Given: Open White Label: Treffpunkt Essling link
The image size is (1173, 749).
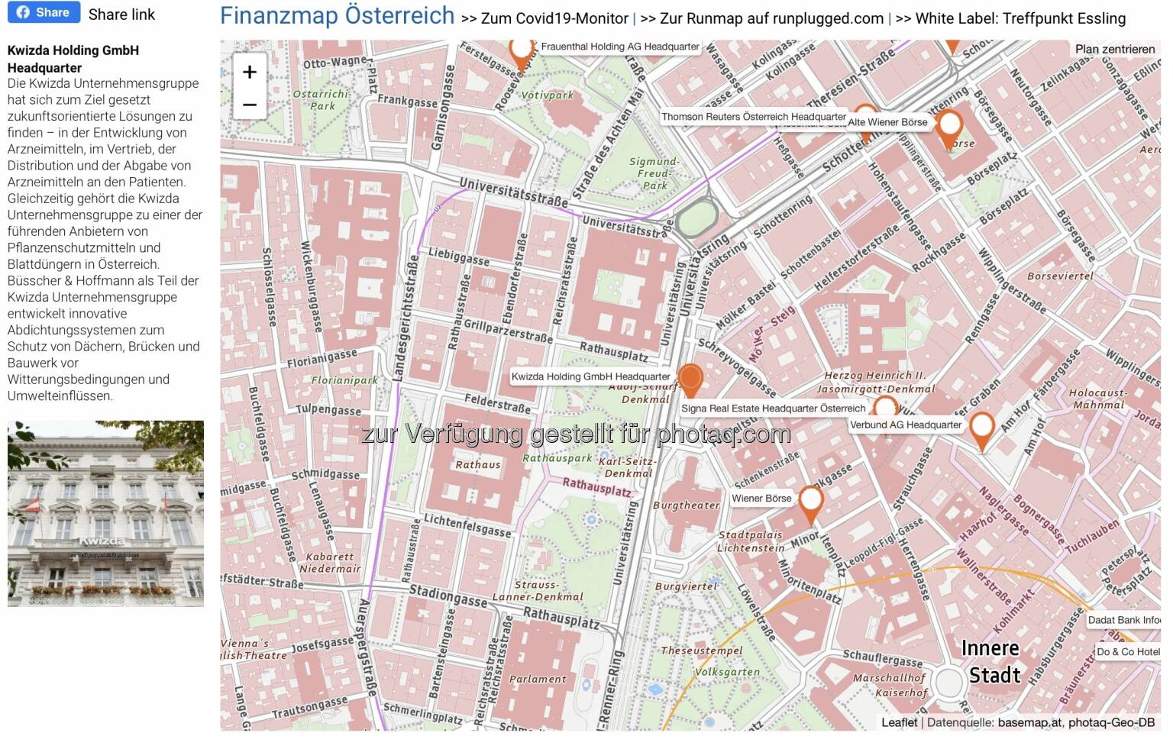Looking at the screenshot, I should (x=1020, y=18).
